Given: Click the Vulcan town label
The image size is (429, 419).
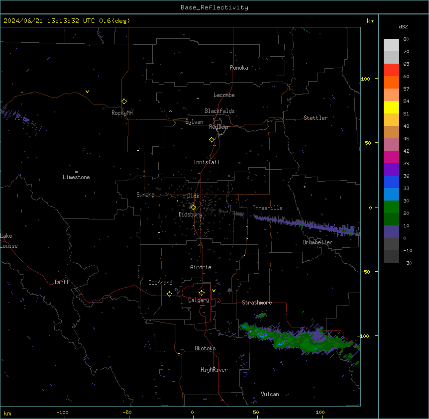Looking at the screenshot, I should tap(270, 394).
